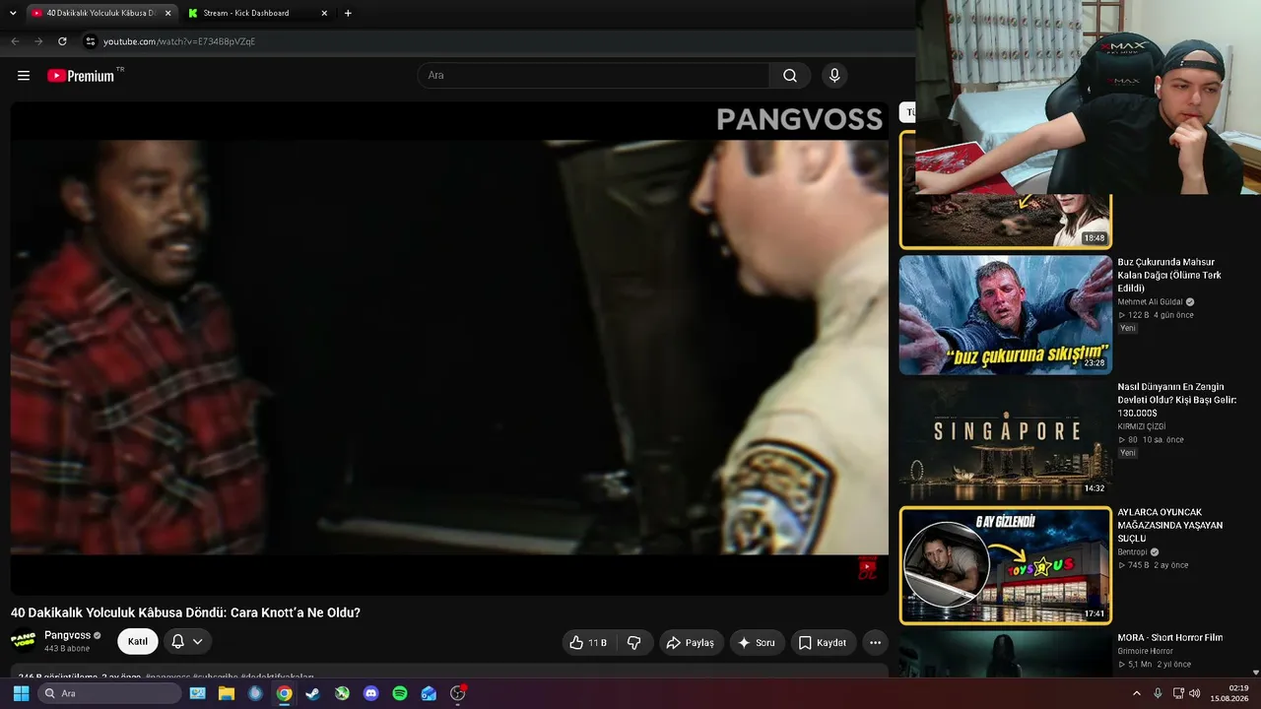
Task: Open system volume control in tray
Action: point(1195,693)
